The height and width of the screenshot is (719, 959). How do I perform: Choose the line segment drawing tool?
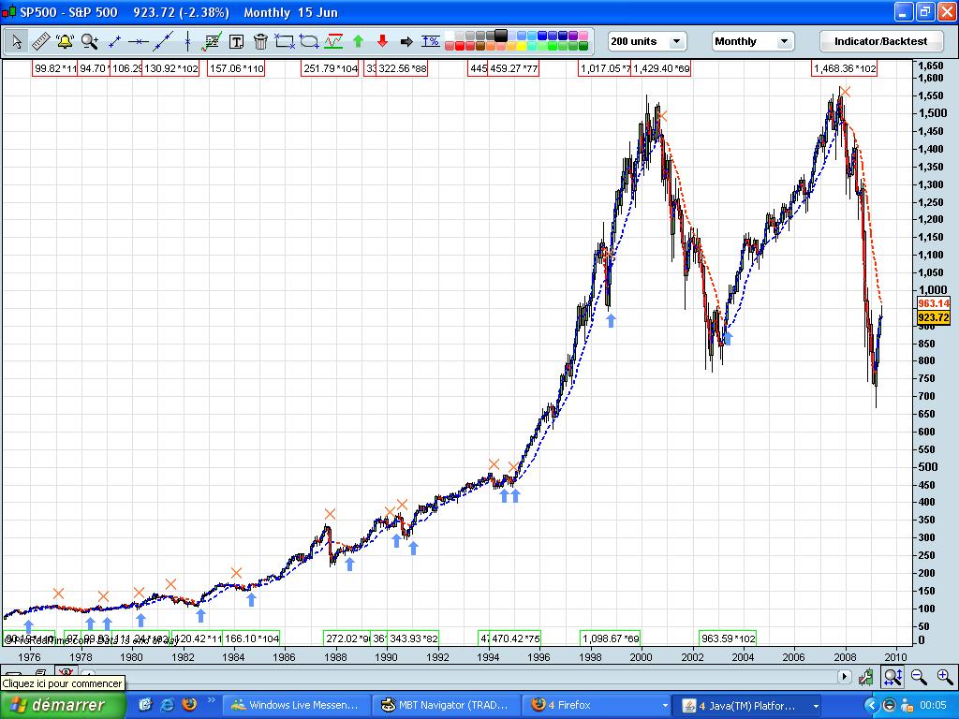114,41
